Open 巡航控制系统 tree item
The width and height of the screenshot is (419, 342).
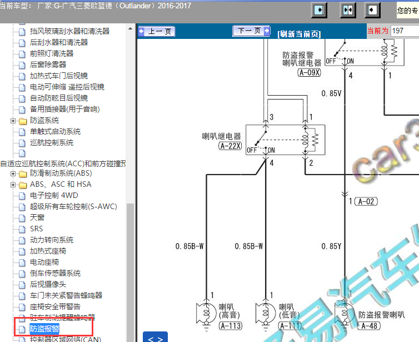(52, 142)
